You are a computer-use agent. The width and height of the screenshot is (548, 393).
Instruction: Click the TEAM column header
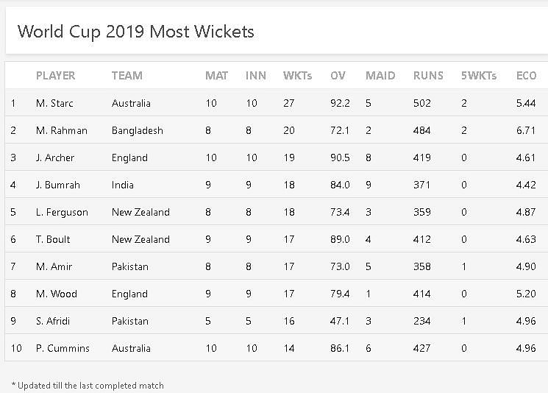127,76
